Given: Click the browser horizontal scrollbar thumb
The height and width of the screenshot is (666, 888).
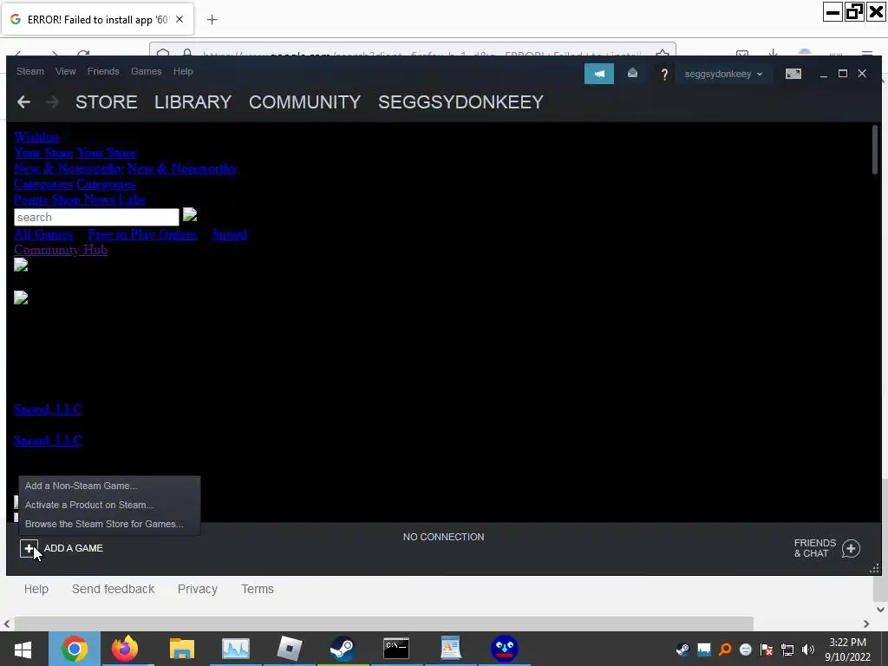Looking at the screenshot, I should [384, 624].
